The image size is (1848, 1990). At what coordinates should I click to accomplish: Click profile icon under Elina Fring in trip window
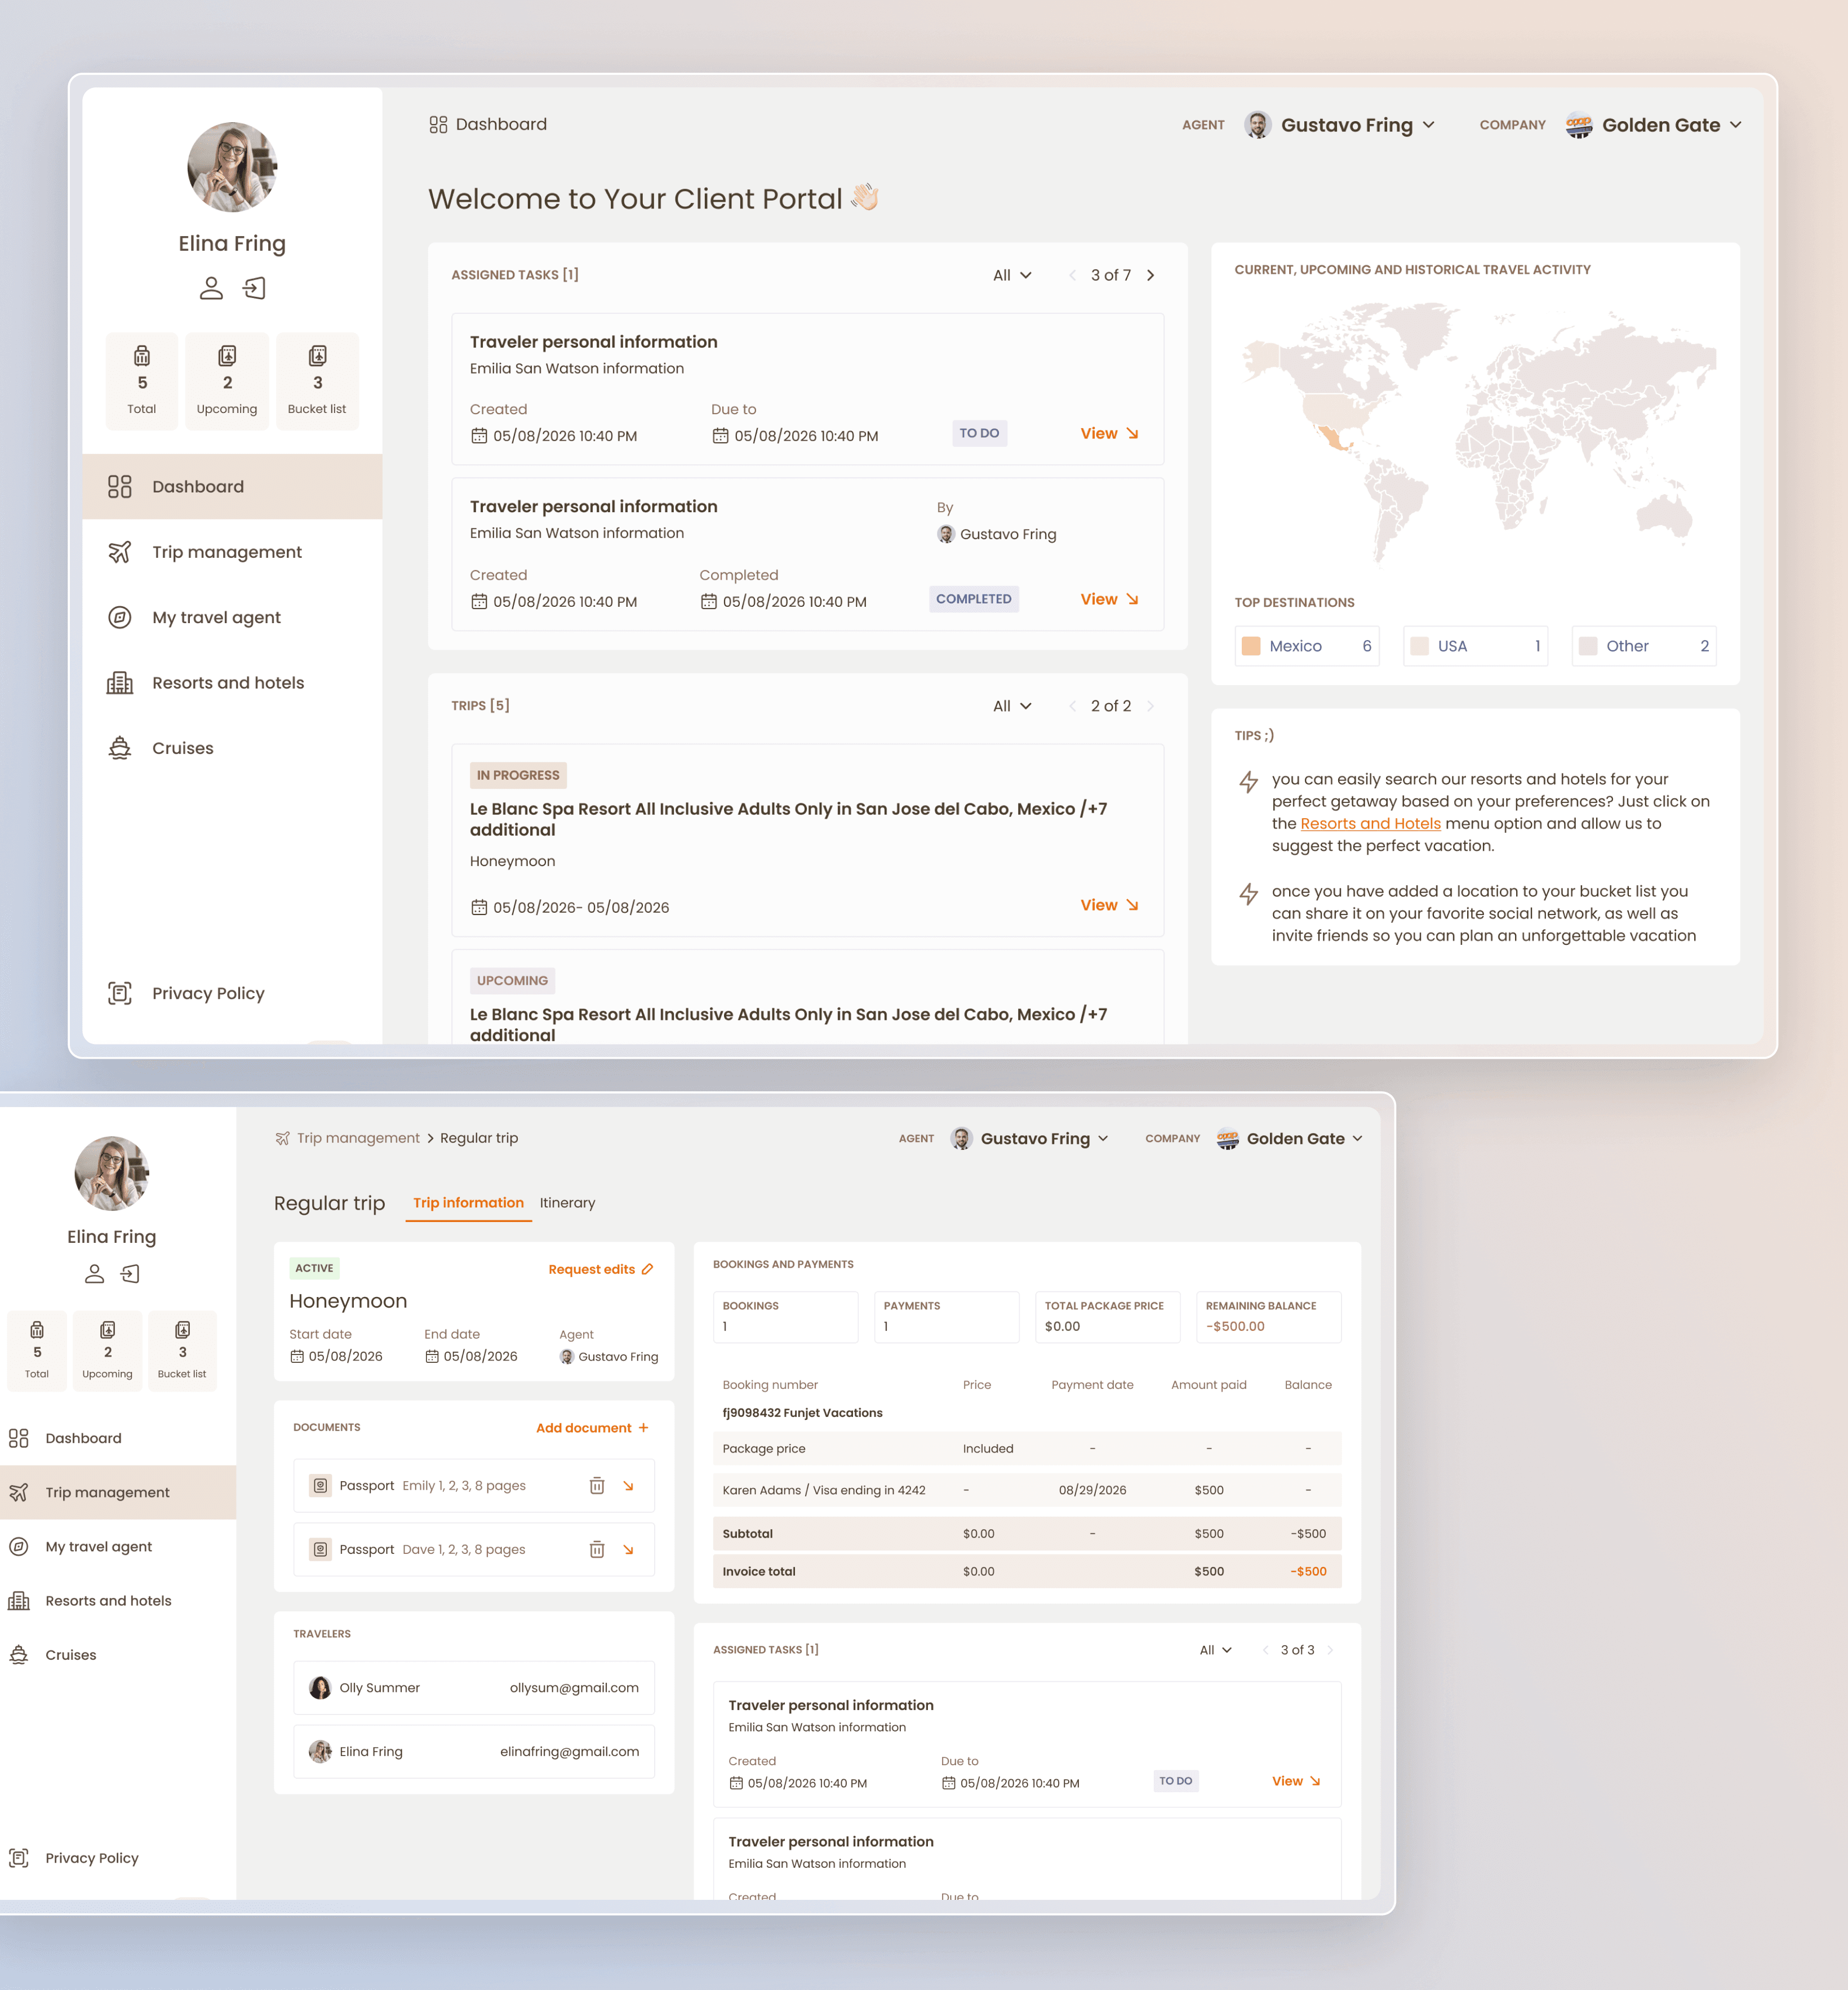tap(94, 1274)
